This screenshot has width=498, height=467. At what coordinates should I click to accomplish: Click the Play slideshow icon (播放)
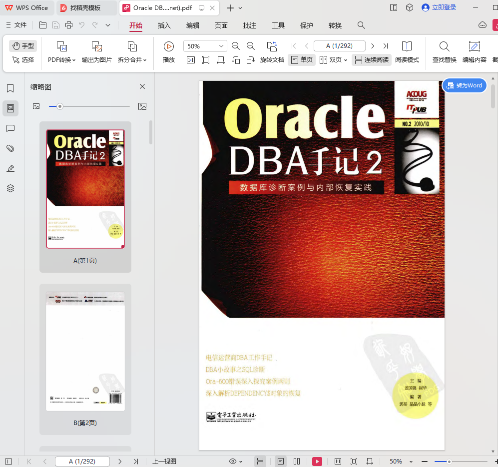point(169,46)
